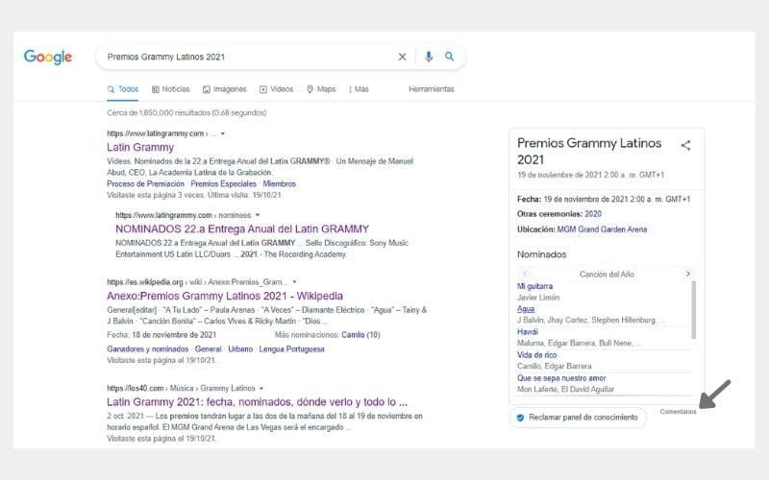Open the Hawái nominee link
This screenshot has height=480, width=769.
[x=527, y=331]
